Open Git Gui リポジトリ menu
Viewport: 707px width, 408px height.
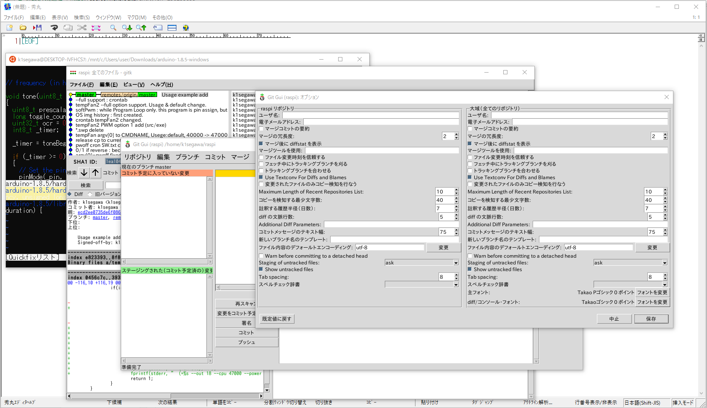pos(137,157)
